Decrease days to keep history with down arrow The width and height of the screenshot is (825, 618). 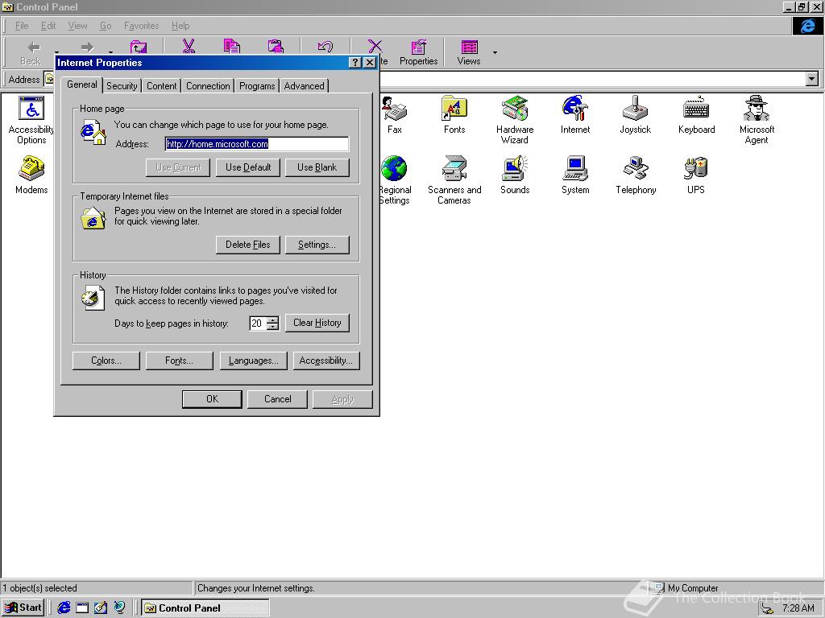[x=272, y=327]
